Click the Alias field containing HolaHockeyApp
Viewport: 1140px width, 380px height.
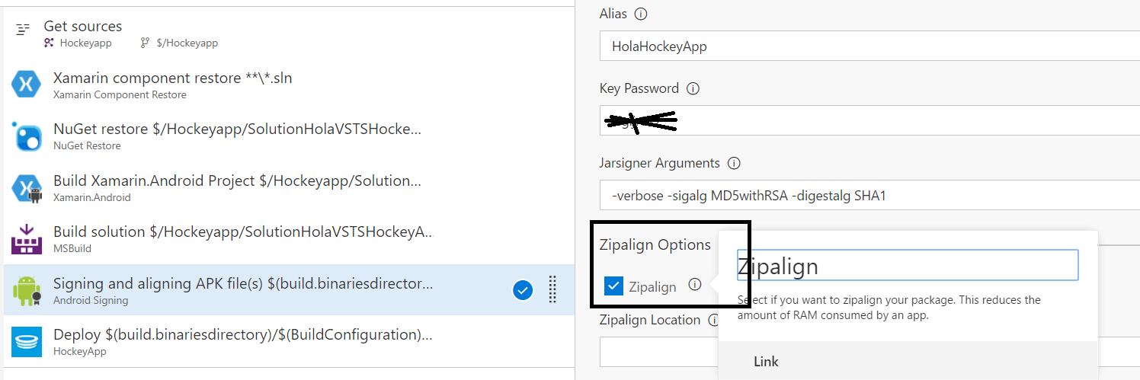pos(869,46)
